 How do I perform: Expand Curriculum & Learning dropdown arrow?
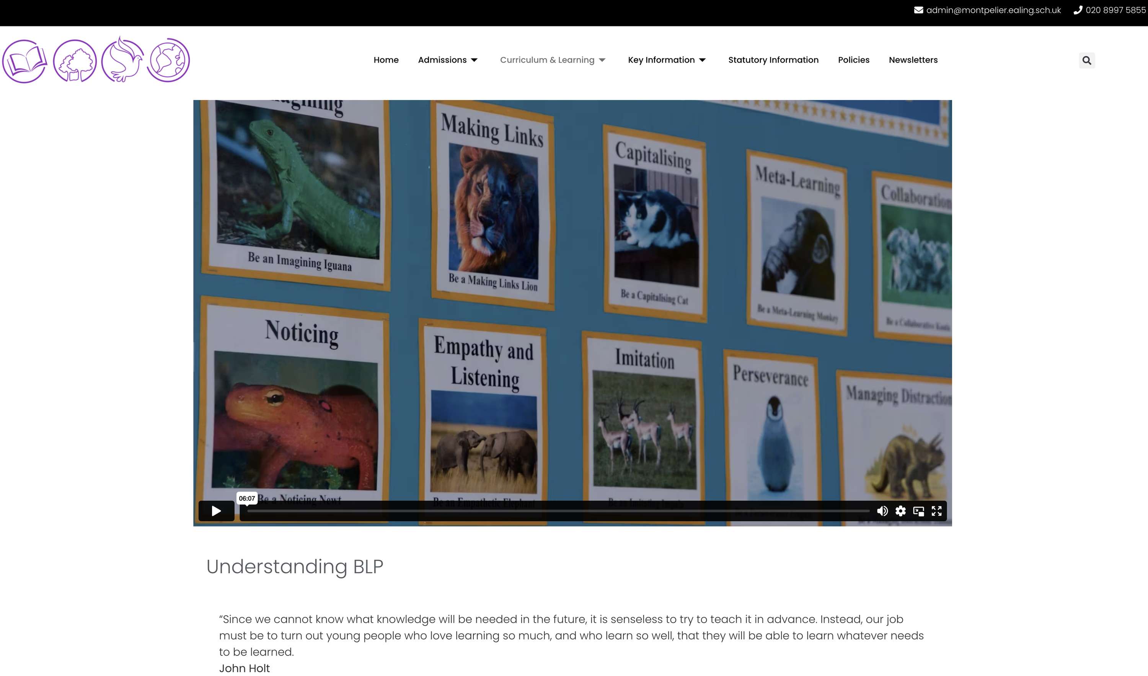(x=602, y=60)
